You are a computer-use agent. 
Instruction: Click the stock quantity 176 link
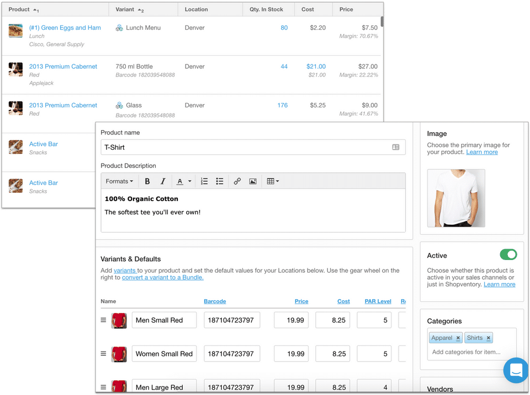pos(282,105)
